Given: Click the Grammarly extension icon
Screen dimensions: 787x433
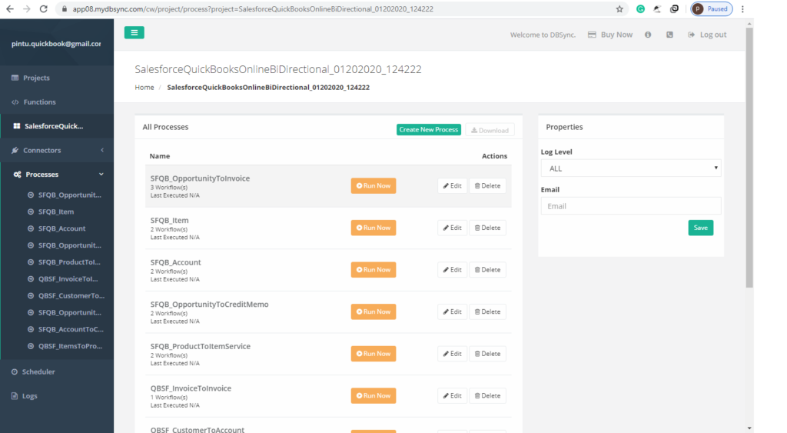Looking at the screenshot, I should [x=640, y=9].
